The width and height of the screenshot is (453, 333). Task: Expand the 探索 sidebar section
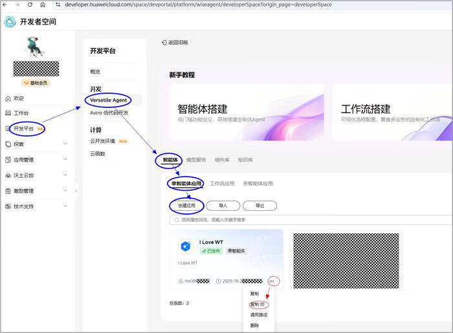point(65,144)
